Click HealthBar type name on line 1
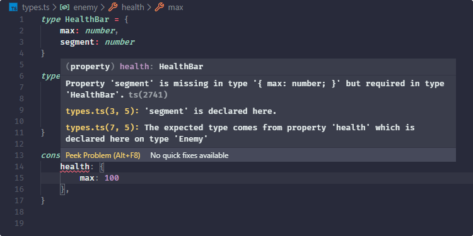This screenshot has height=236, width=473. 87,20
